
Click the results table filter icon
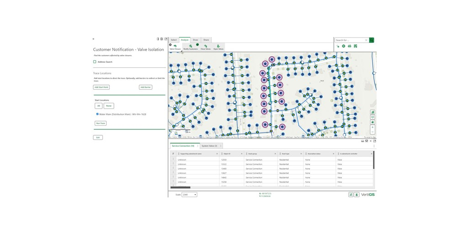(x=173, y=154)
